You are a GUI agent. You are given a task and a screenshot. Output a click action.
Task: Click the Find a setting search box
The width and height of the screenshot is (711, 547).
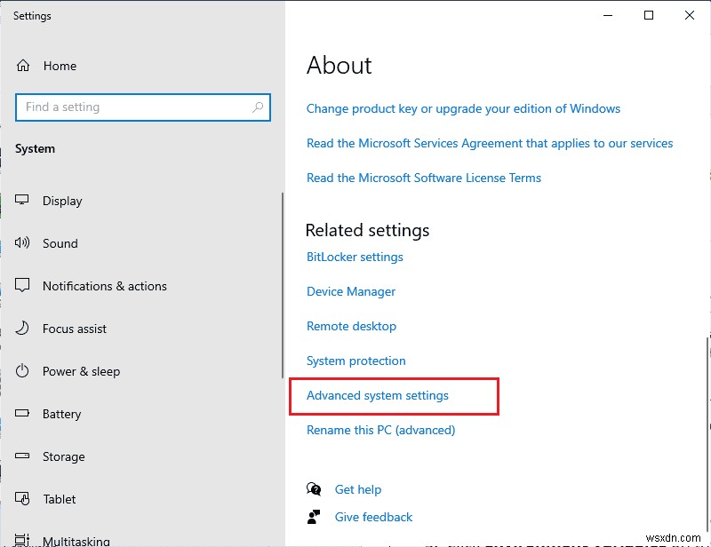[133, 107]
